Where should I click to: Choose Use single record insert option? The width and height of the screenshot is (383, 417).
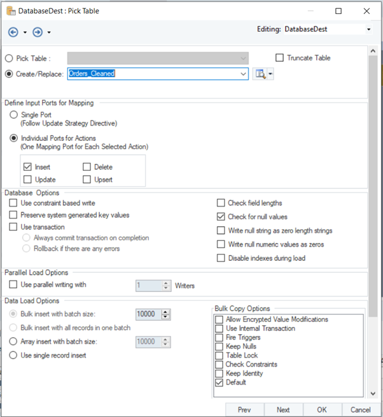[13, 355]
